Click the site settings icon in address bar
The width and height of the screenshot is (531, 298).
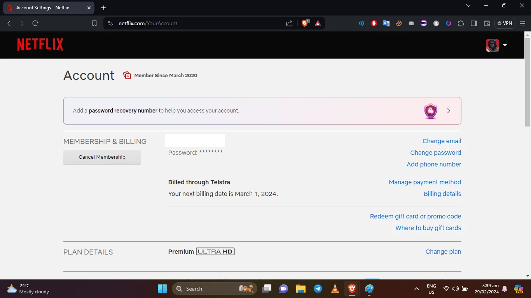coord(110,23)
